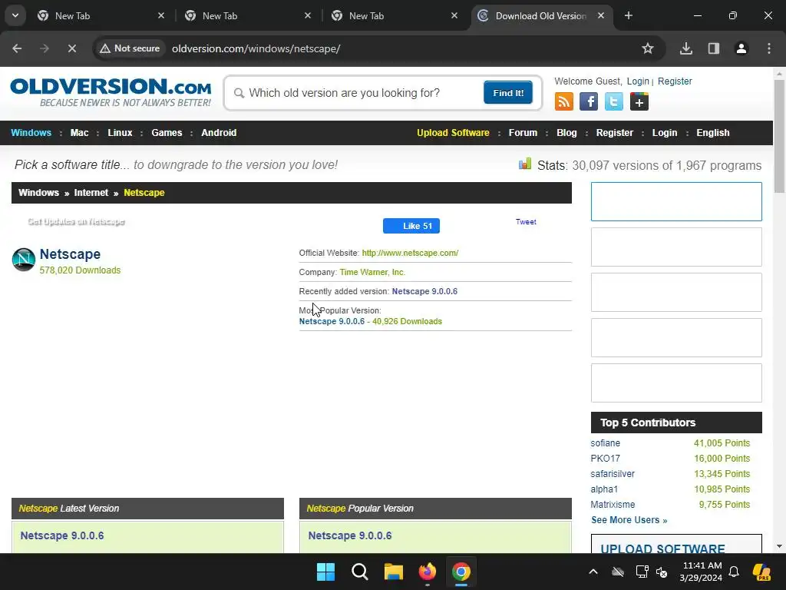Bookmark this page with star icon
The height and width of the screenshot is (590, 786).
point(648,48)
